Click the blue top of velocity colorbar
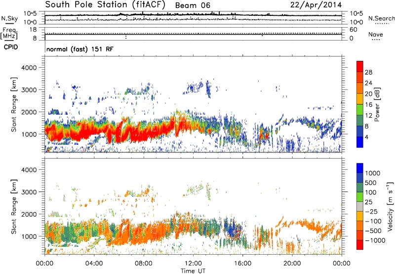The width and height of the screenshot is (395, 274). [x=360, y=168]
